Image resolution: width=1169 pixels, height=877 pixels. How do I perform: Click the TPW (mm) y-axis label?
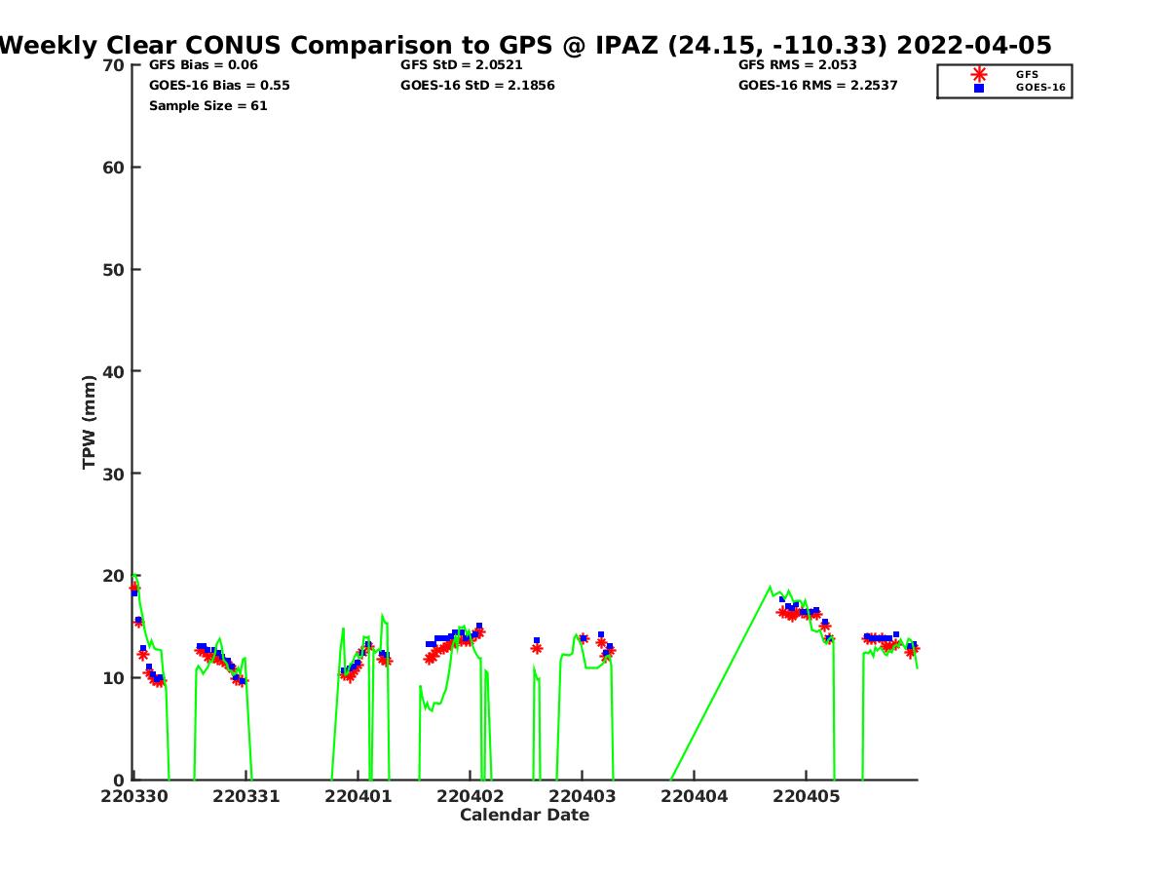coord(90,422)
